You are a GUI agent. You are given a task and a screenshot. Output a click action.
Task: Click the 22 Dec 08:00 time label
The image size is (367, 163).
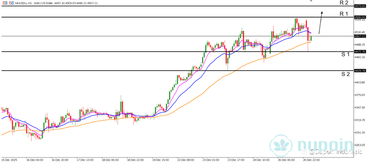coord(186,160)
